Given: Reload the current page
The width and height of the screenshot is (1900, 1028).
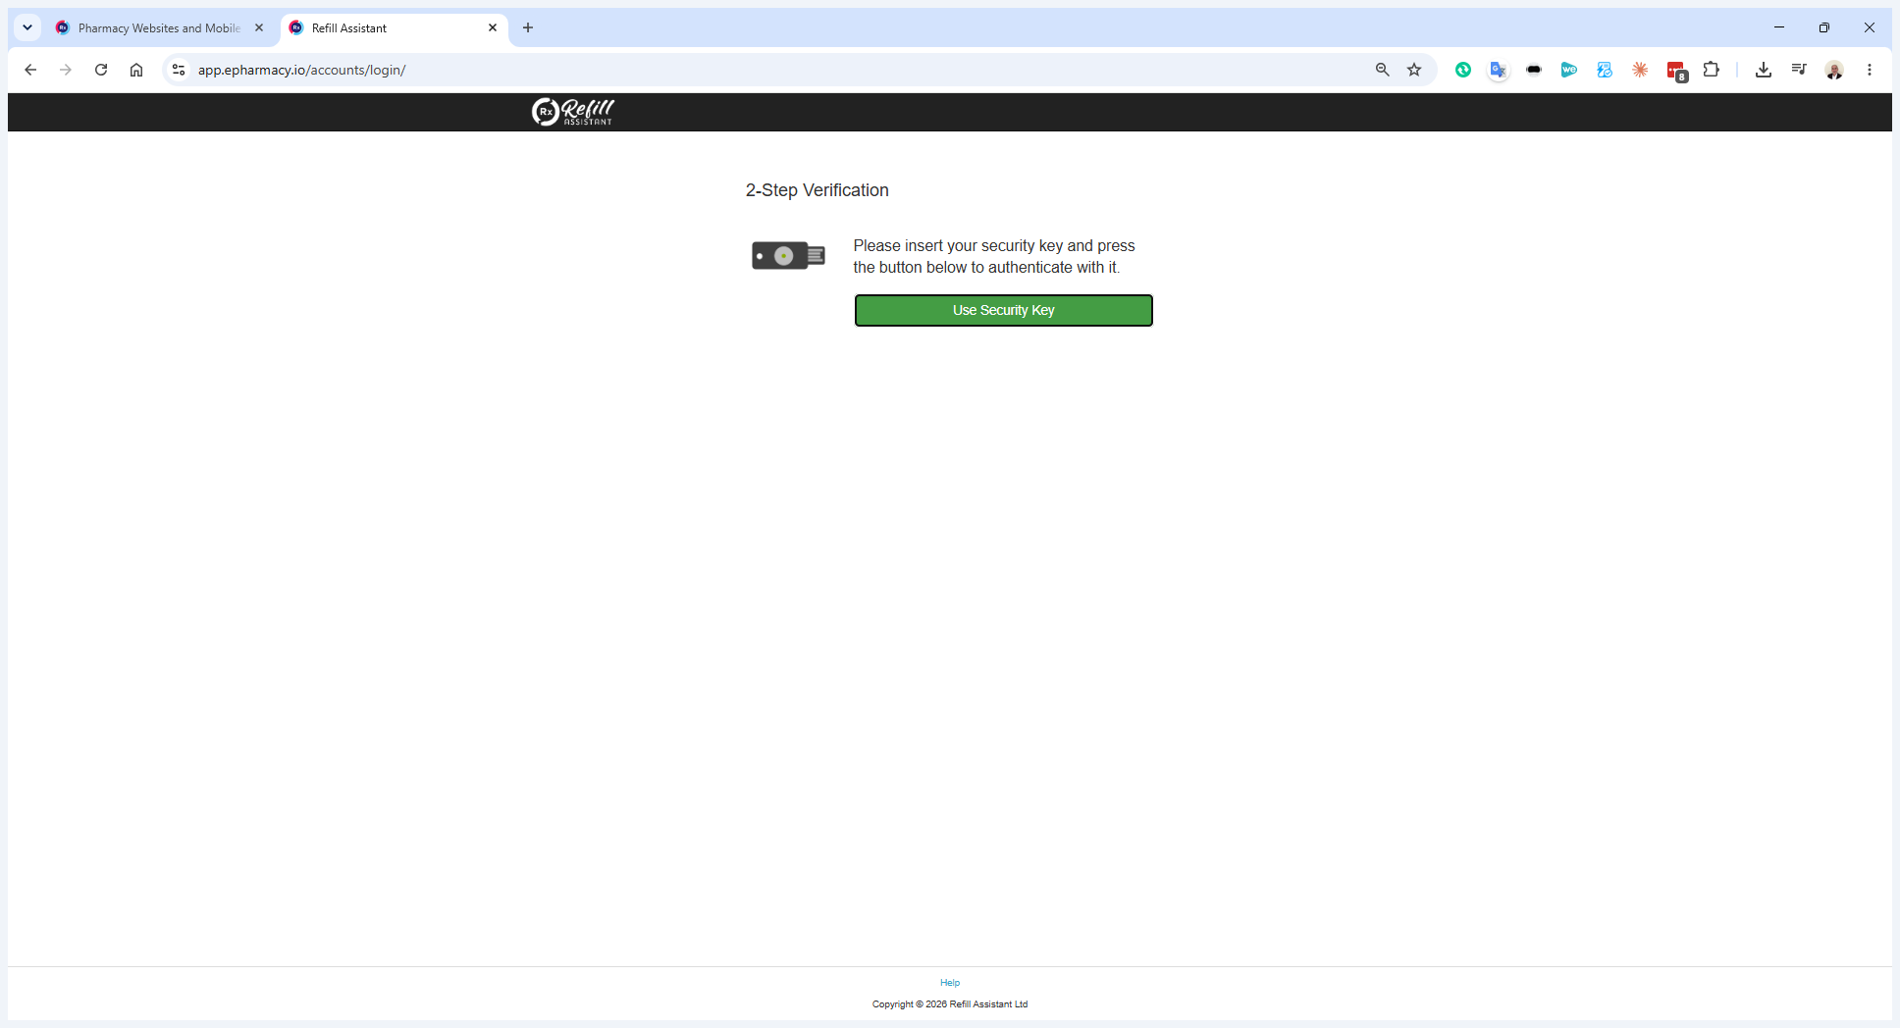Looking at the screenshot, I should tap(101, 70).
